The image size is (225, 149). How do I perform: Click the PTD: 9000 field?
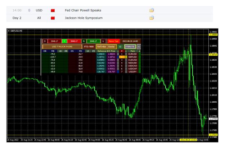click(x=89, y=47)
